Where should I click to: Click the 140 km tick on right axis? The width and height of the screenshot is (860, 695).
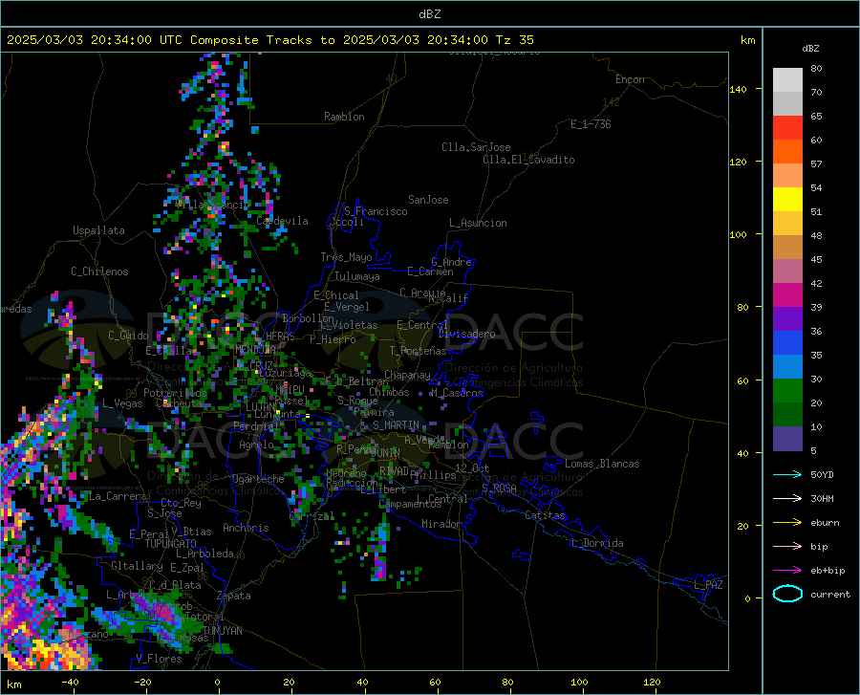738,89
